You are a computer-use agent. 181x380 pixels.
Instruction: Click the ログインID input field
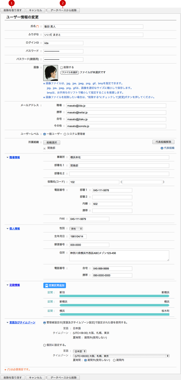click(63, 43)
